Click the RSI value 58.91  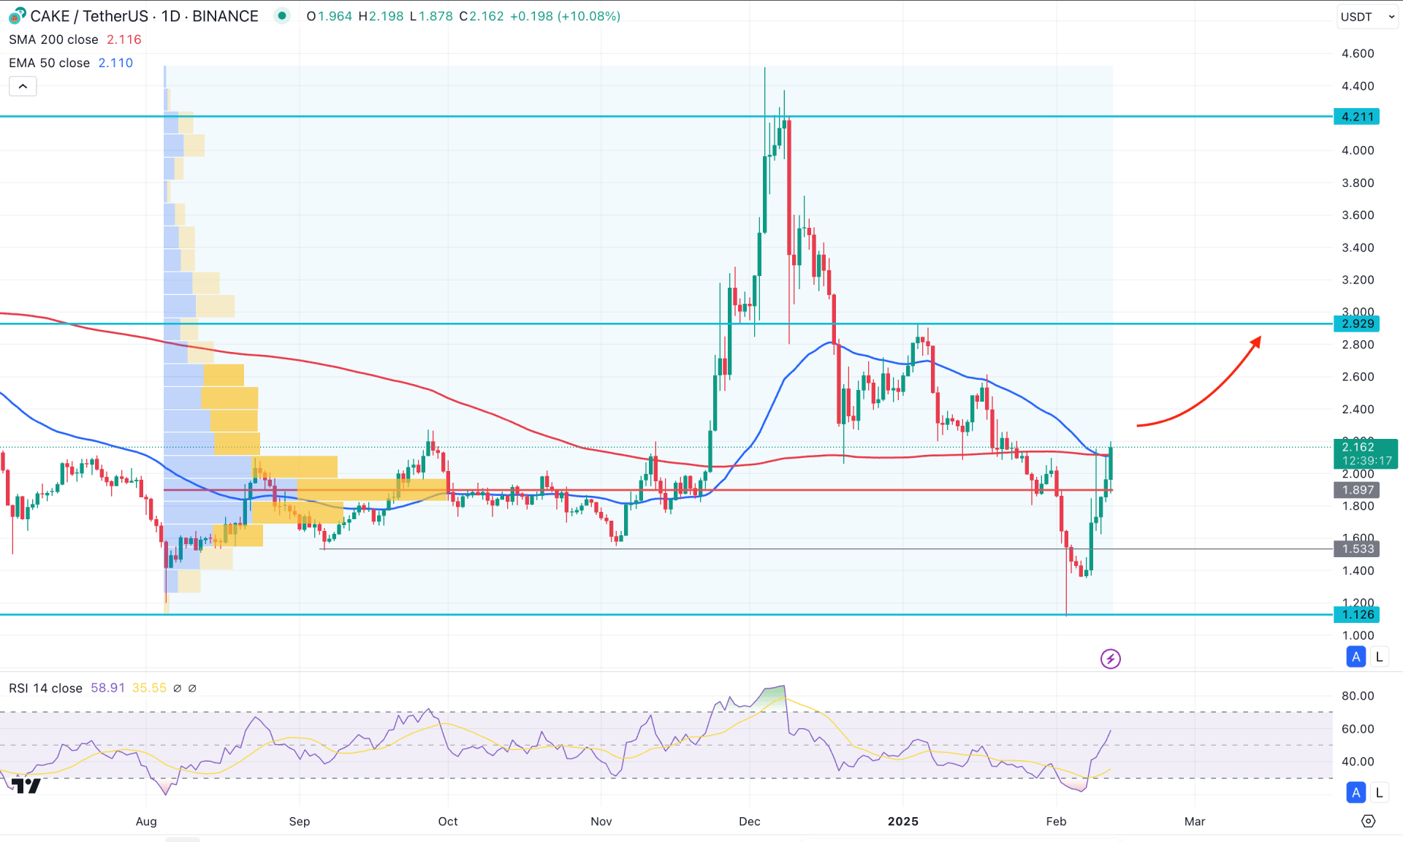107,688
